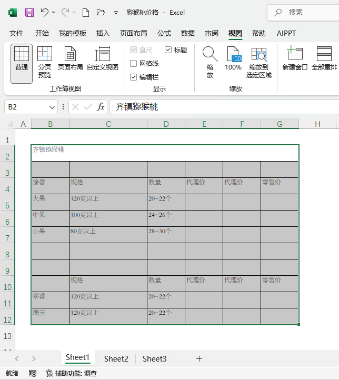The width and height of the screenshot is (339, 380).
Task: Click cell containing 100克以上
Action: pyautogui.click(x=108, y=218)
